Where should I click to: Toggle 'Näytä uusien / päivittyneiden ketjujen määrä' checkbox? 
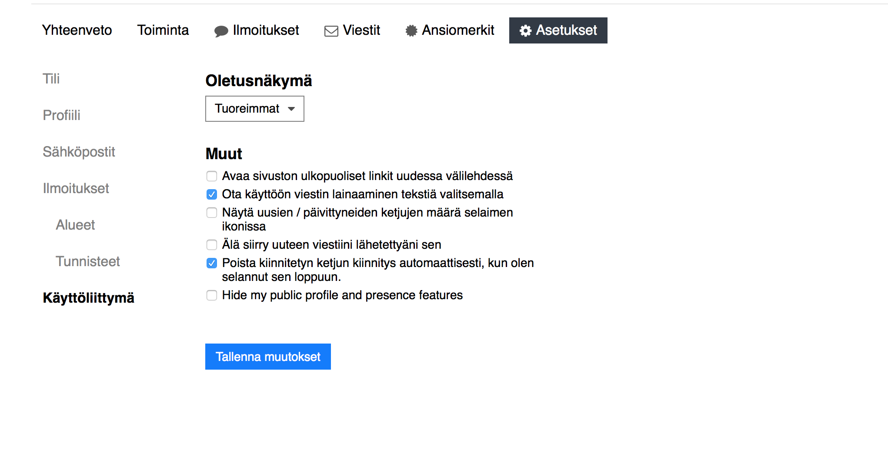(x=212, y=213)
